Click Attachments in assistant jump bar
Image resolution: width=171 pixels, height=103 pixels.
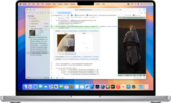pos(137,15)
